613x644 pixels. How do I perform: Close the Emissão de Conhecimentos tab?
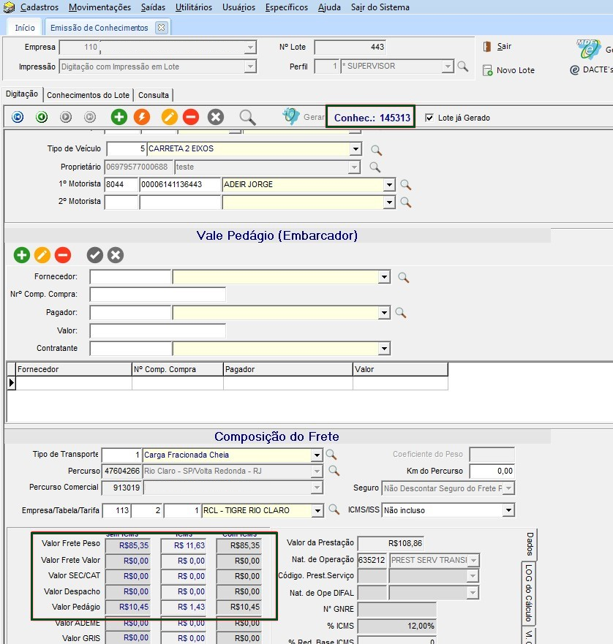tap(162, 28)
